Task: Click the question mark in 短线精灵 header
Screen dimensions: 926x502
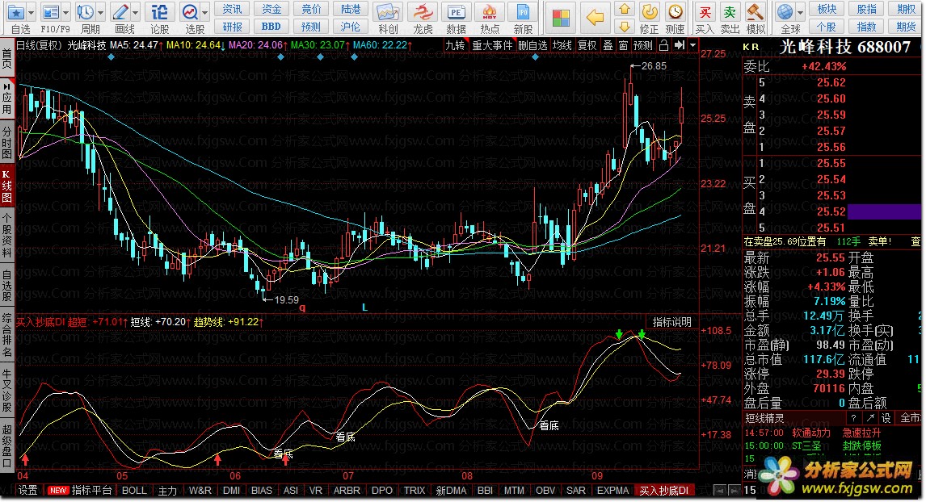Action: (x=853, y=417)
